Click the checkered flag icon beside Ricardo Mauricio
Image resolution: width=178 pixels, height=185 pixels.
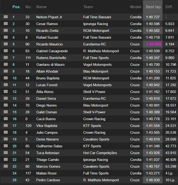click(6, 44)
